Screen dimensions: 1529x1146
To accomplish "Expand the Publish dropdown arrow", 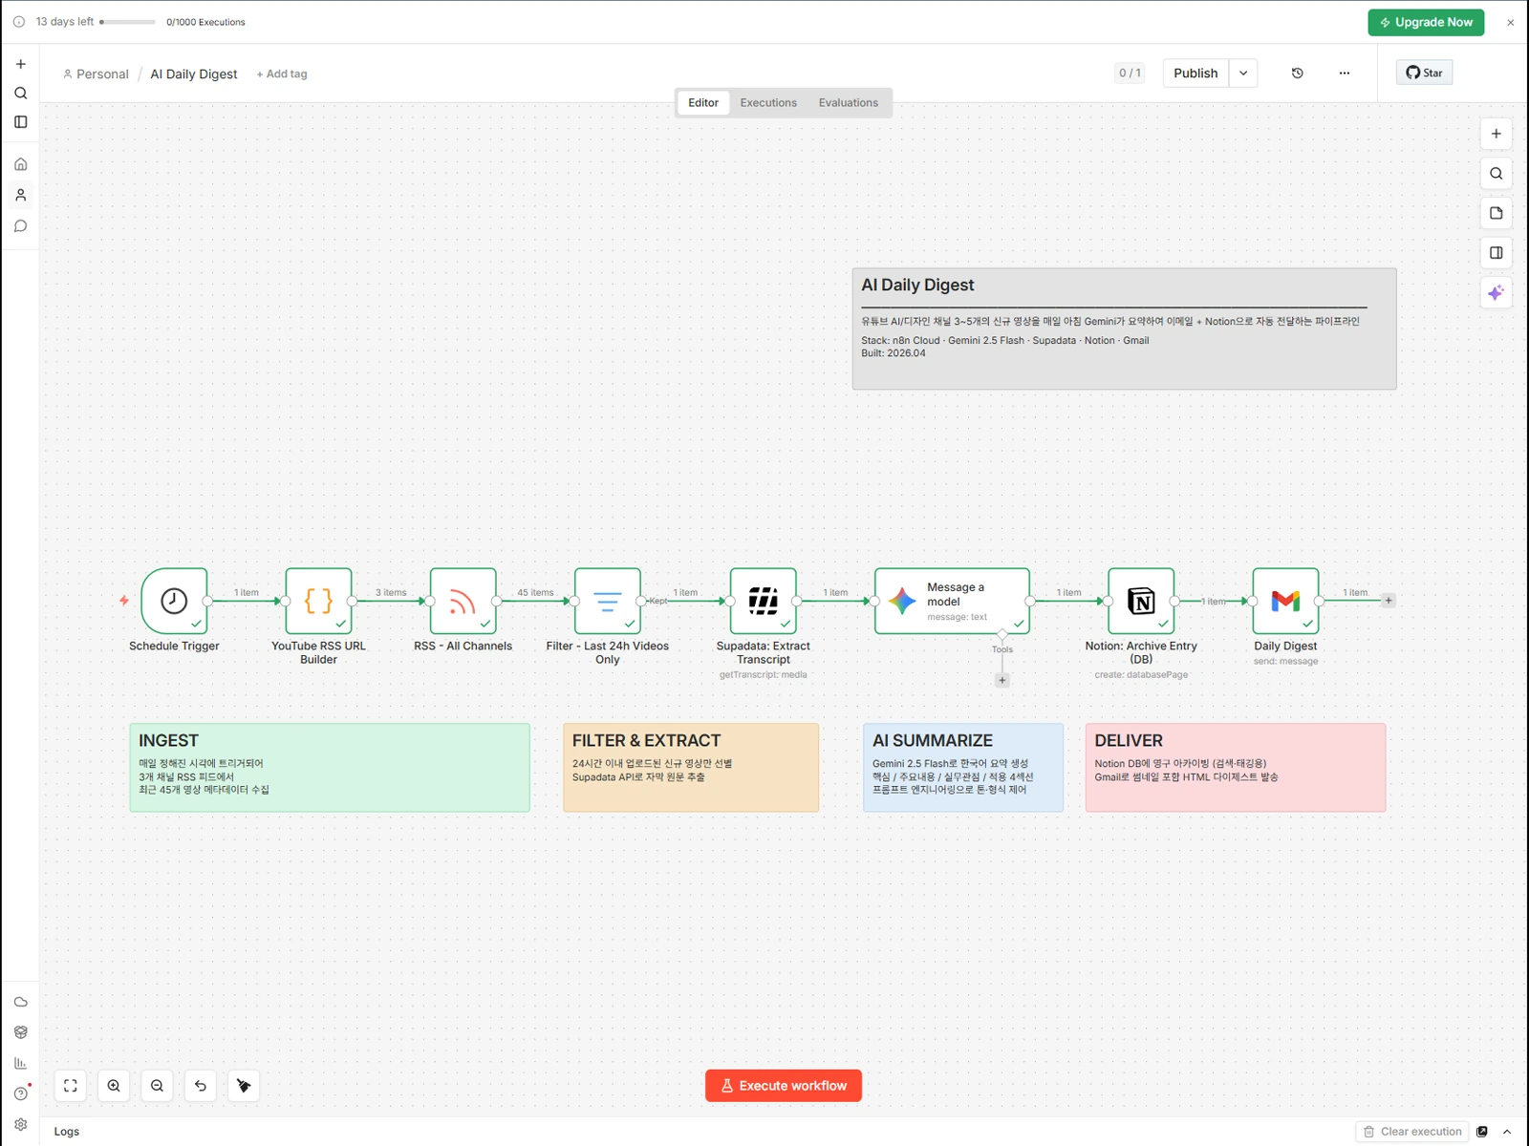I will pos(1243,74).
